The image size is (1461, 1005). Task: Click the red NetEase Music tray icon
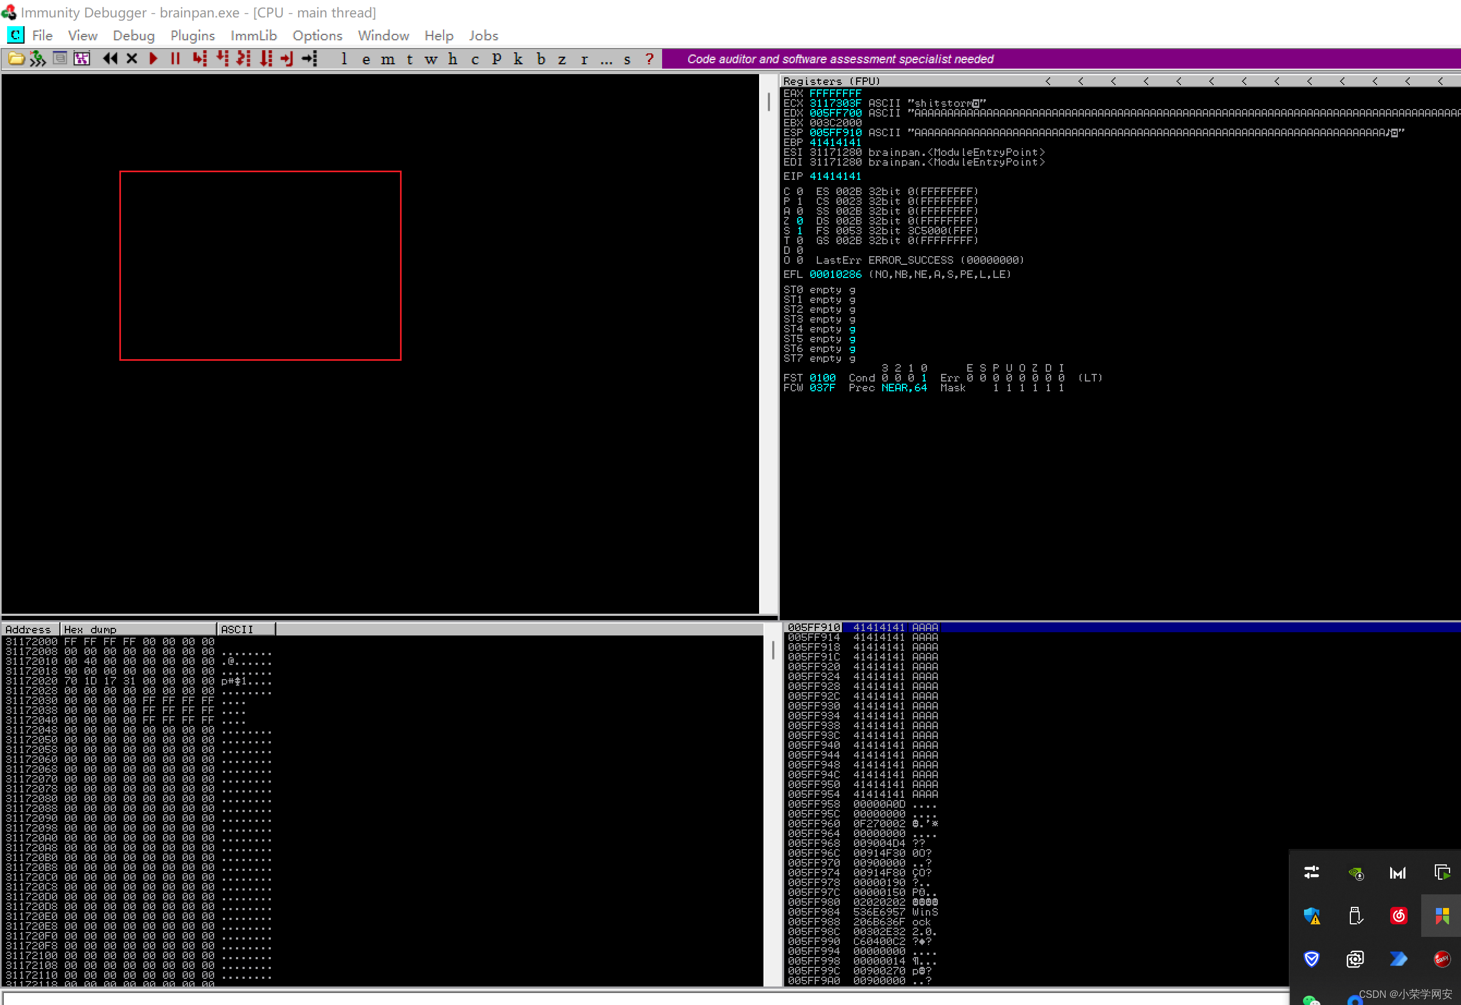click(x=1398, y=916)
